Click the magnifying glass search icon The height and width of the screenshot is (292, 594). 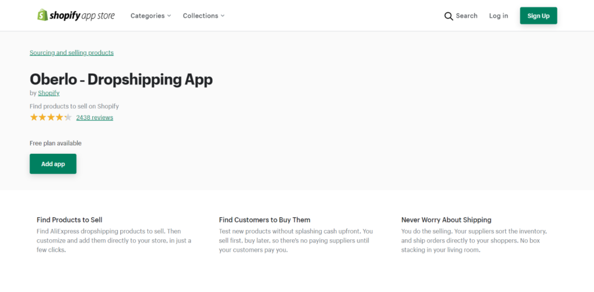point(448,16)
